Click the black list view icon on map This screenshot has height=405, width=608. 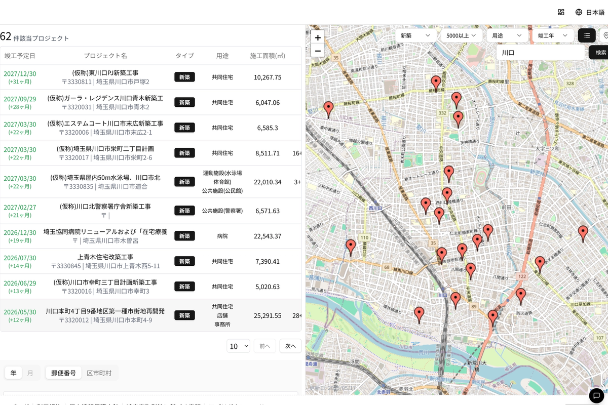(587, 35)
